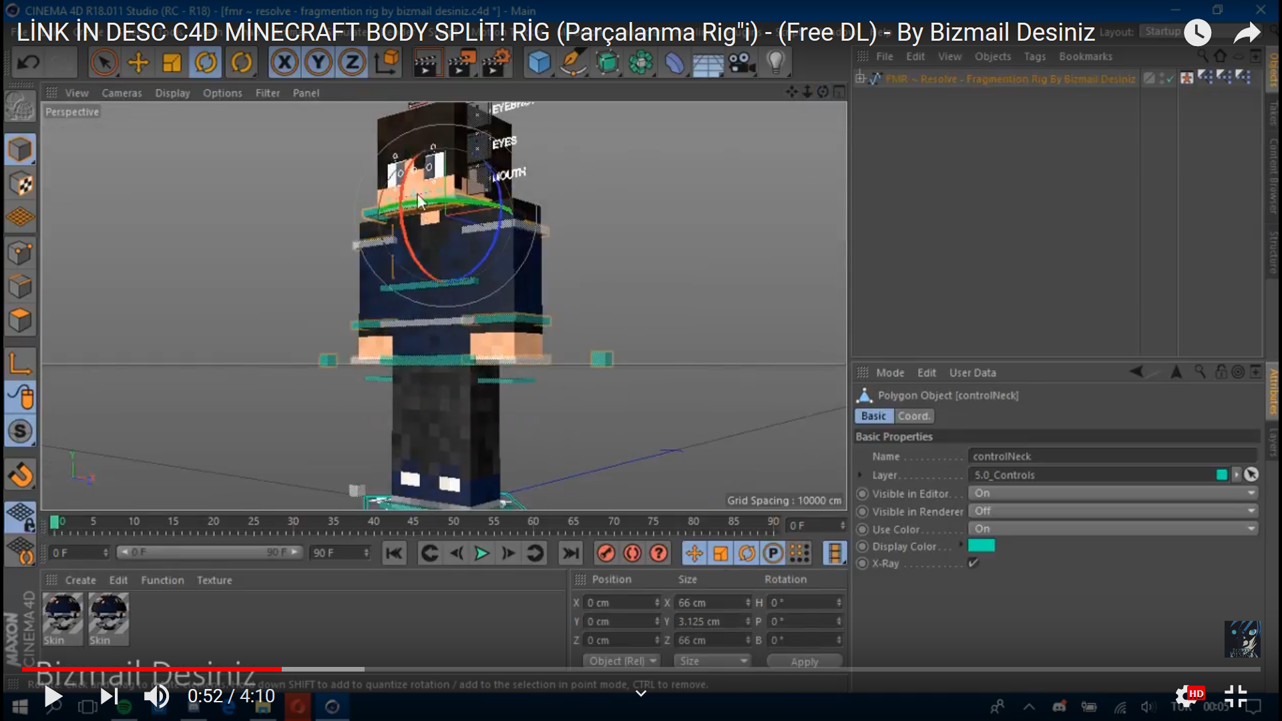Viewport: 1282px width, 721px height.
Task: Open the Object (Rel) dropdown
Action: point(622,661)
